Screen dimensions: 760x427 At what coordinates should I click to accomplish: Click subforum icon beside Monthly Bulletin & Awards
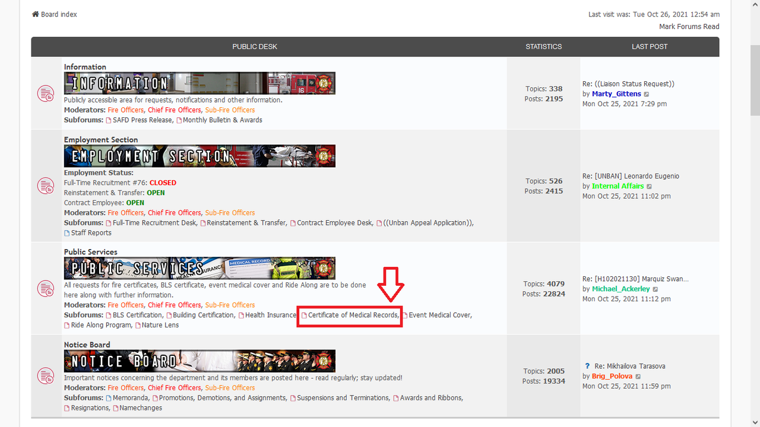coord(179,120)
